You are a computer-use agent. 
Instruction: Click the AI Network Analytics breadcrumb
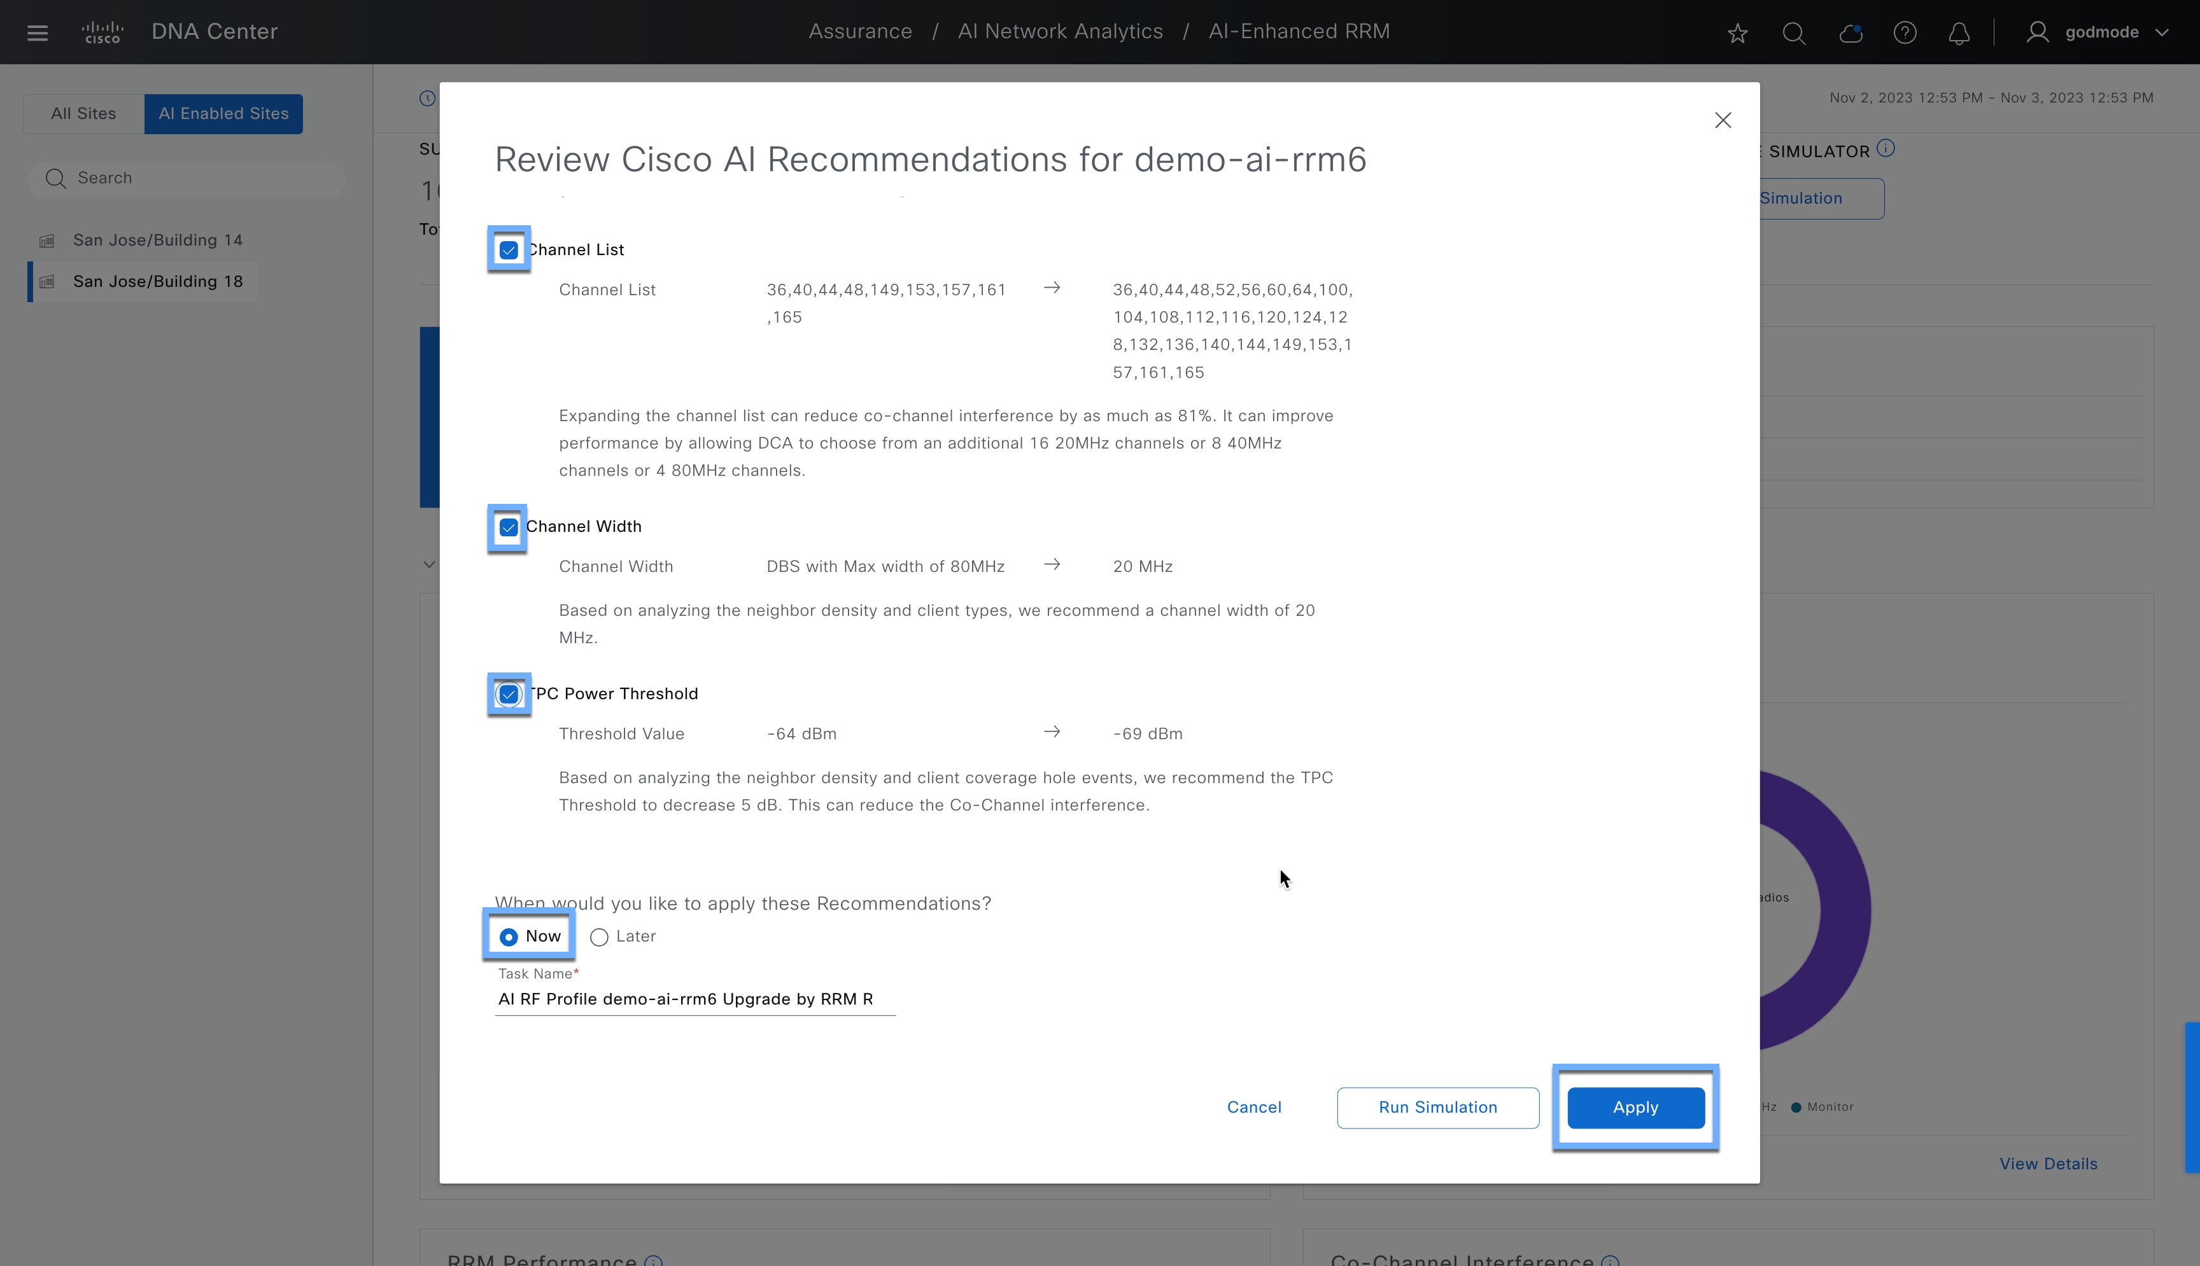pos(1059,31)
